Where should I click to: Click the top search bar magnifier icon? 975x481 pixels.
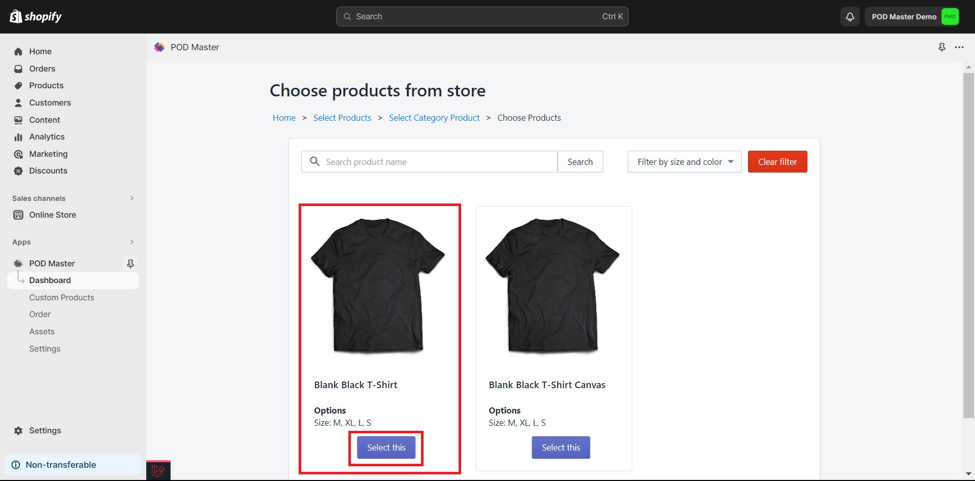tap(347, 17)
